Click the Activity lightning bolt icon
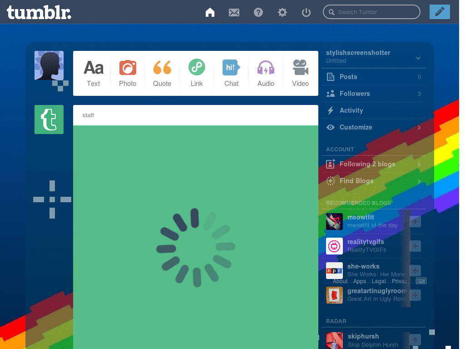The height and width of the screenshot is (349, 465). coord(331,110)
